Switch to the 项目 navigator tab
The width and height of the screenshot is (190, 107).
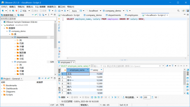[x=21, y=15]
